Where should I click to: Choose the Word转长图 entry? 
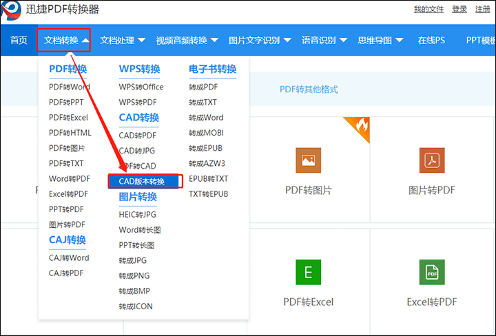coord(139,230)
